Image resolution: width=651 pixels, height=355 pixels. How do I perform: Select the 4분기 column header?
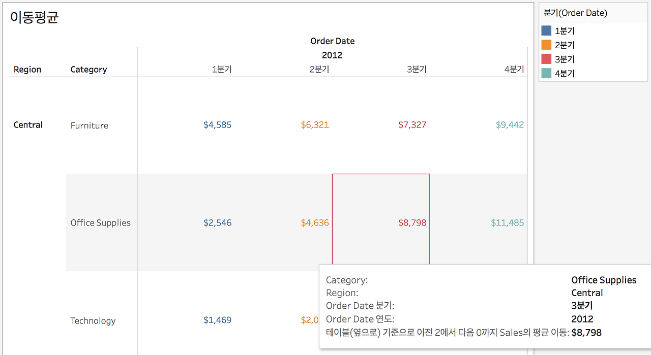(514, 70)
